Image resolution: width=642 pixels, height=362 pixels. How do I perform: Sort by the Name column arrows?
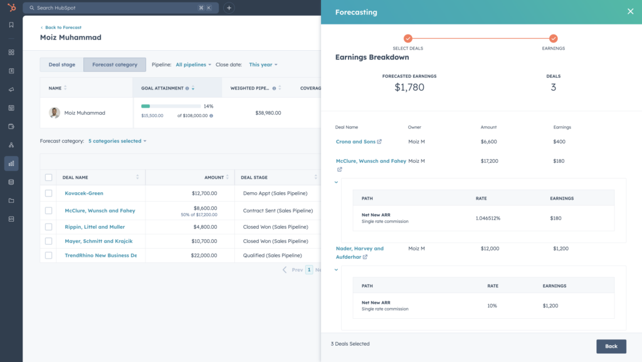[x=65, y=88]
